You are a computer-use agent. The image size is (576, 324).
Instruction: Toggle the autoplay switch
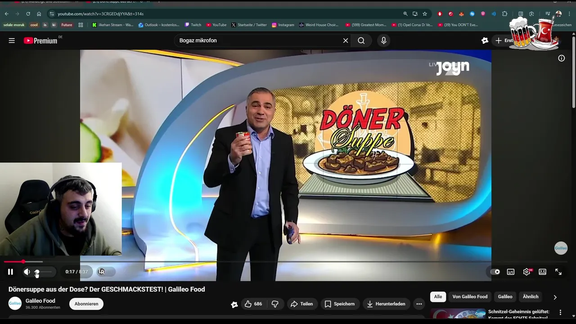tap(495, 272)
